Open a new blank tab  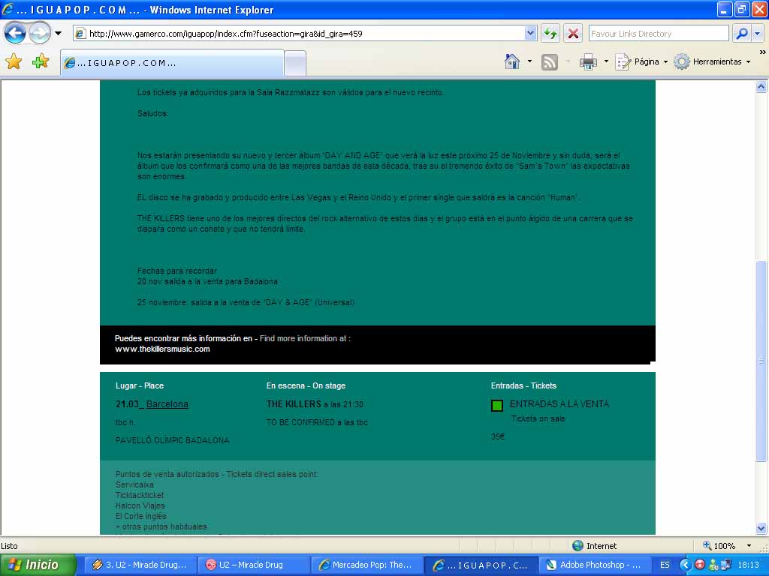tap(295, 64)
